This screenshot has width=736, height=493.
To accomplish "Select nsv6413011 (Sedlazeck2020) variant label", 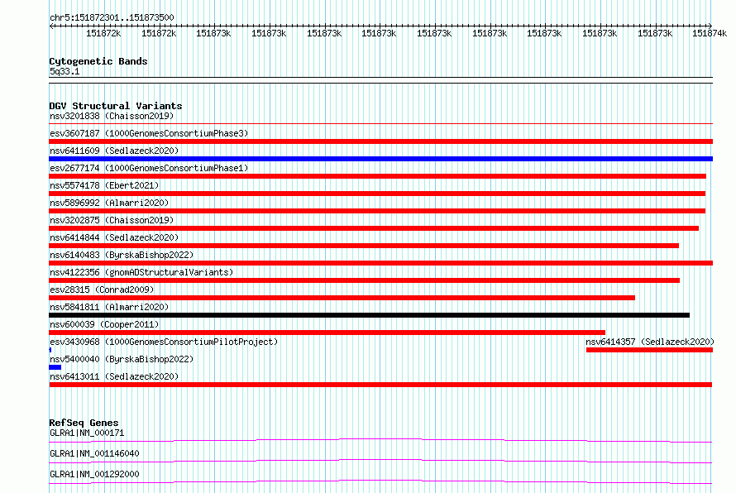I will pyautogui.click(x=114, y=376).
